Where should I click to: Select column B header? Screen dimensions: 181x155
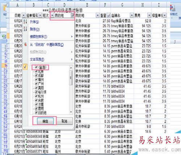click(x=34, y=5)
